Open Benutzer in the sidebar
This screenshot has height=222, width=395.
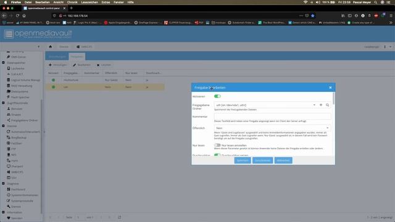15,109
